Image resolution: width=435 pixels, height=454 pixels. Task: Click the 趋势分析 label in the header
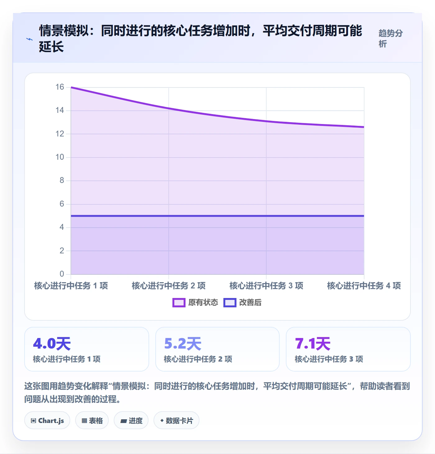[x=391, y=38]
